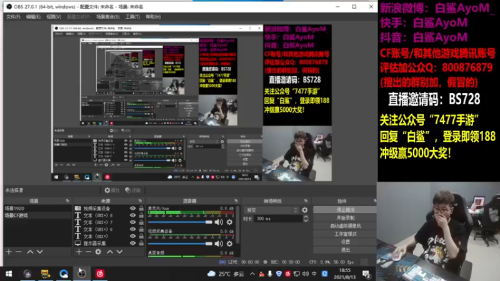The width and height of the screenshot is (500, 281).
Task: Click the 中 input method indicator
Action: tap(314, 274)
